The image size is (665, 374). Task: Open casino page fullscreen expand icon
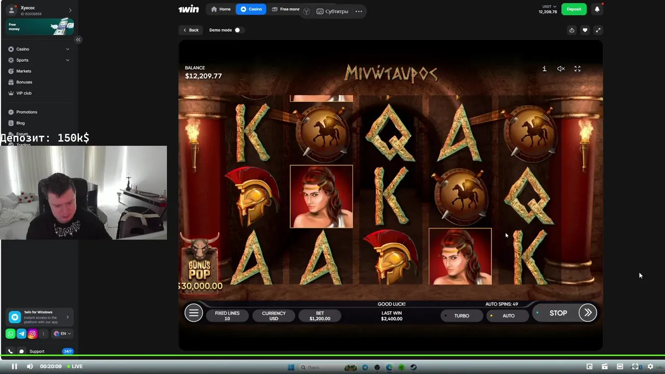(598, 30)
